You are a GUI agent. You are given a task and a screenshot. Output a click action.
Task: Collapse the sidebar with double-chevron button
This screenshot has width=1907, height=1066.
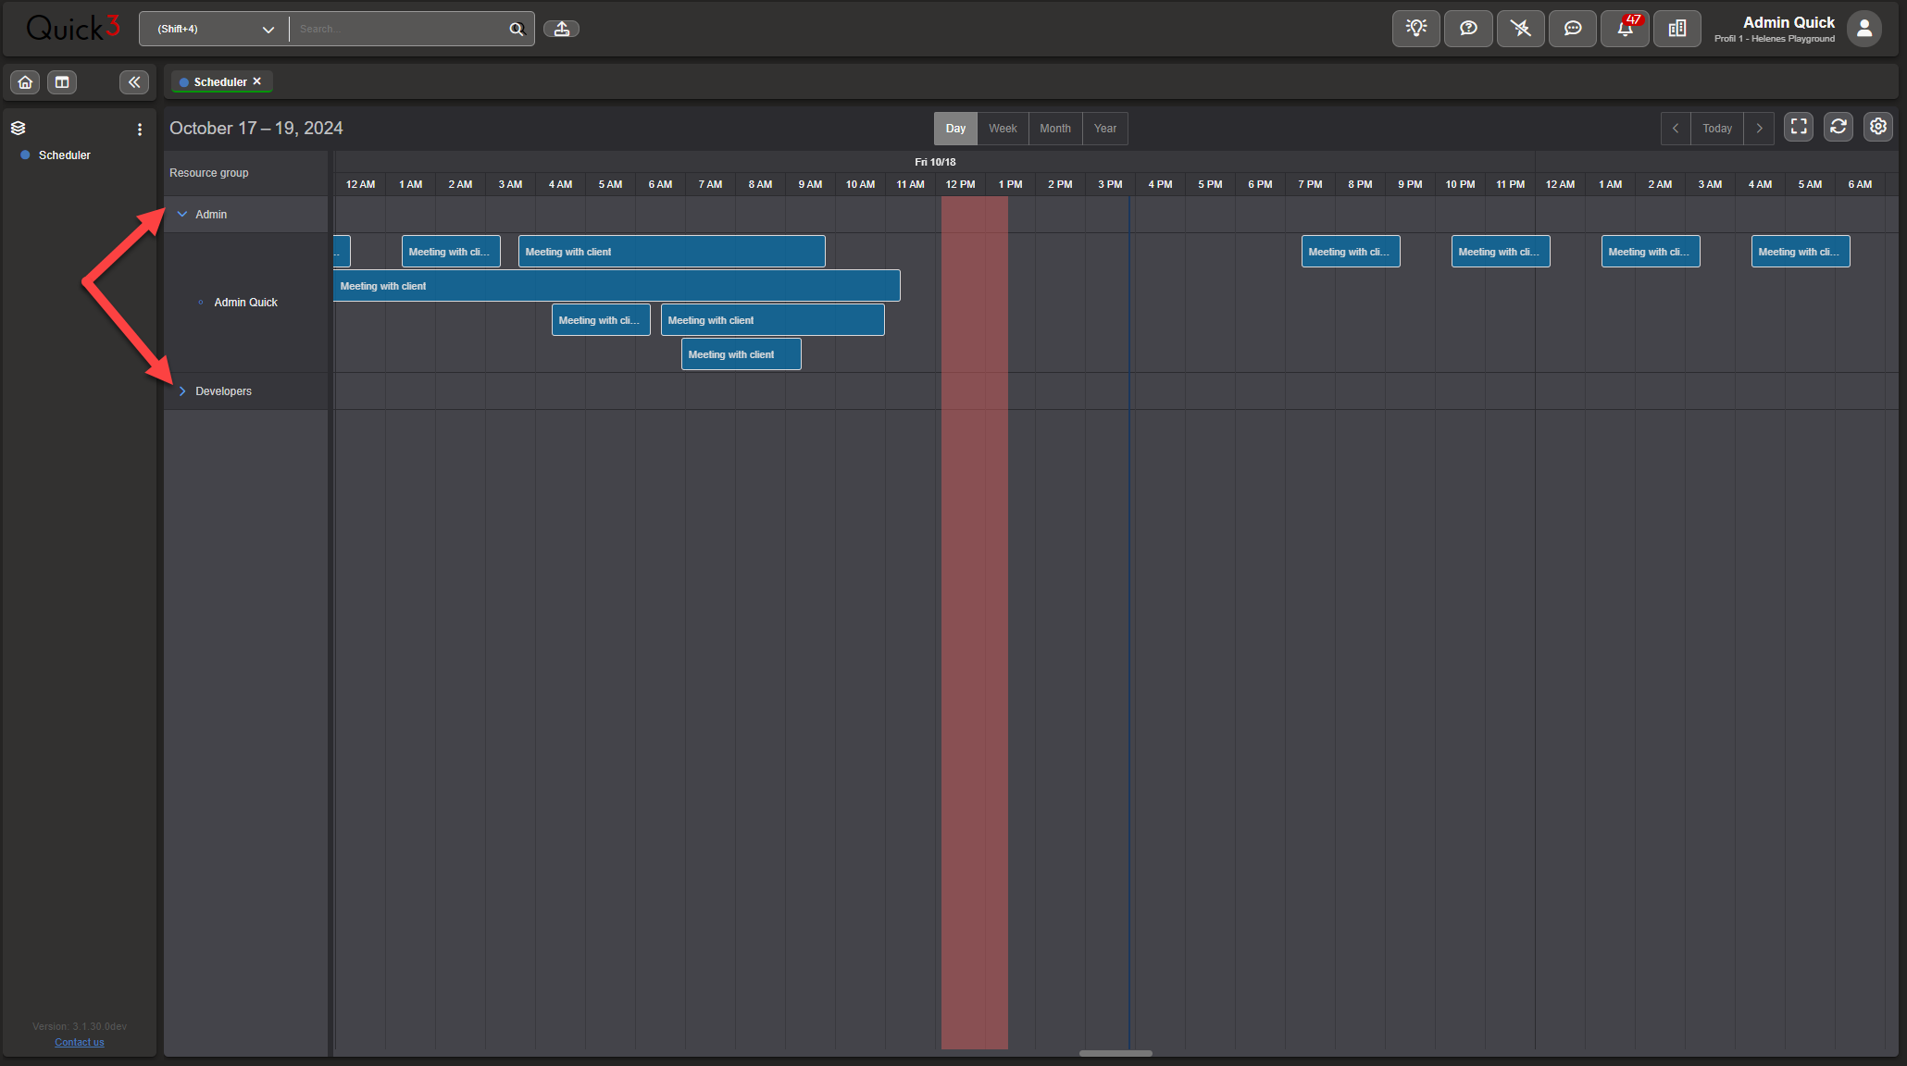[x=134, y=82]
